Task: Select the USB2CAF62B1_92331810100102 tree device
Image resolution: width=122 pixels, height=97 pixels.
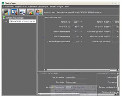Action: pyautogui.click(x=22, y=21)
